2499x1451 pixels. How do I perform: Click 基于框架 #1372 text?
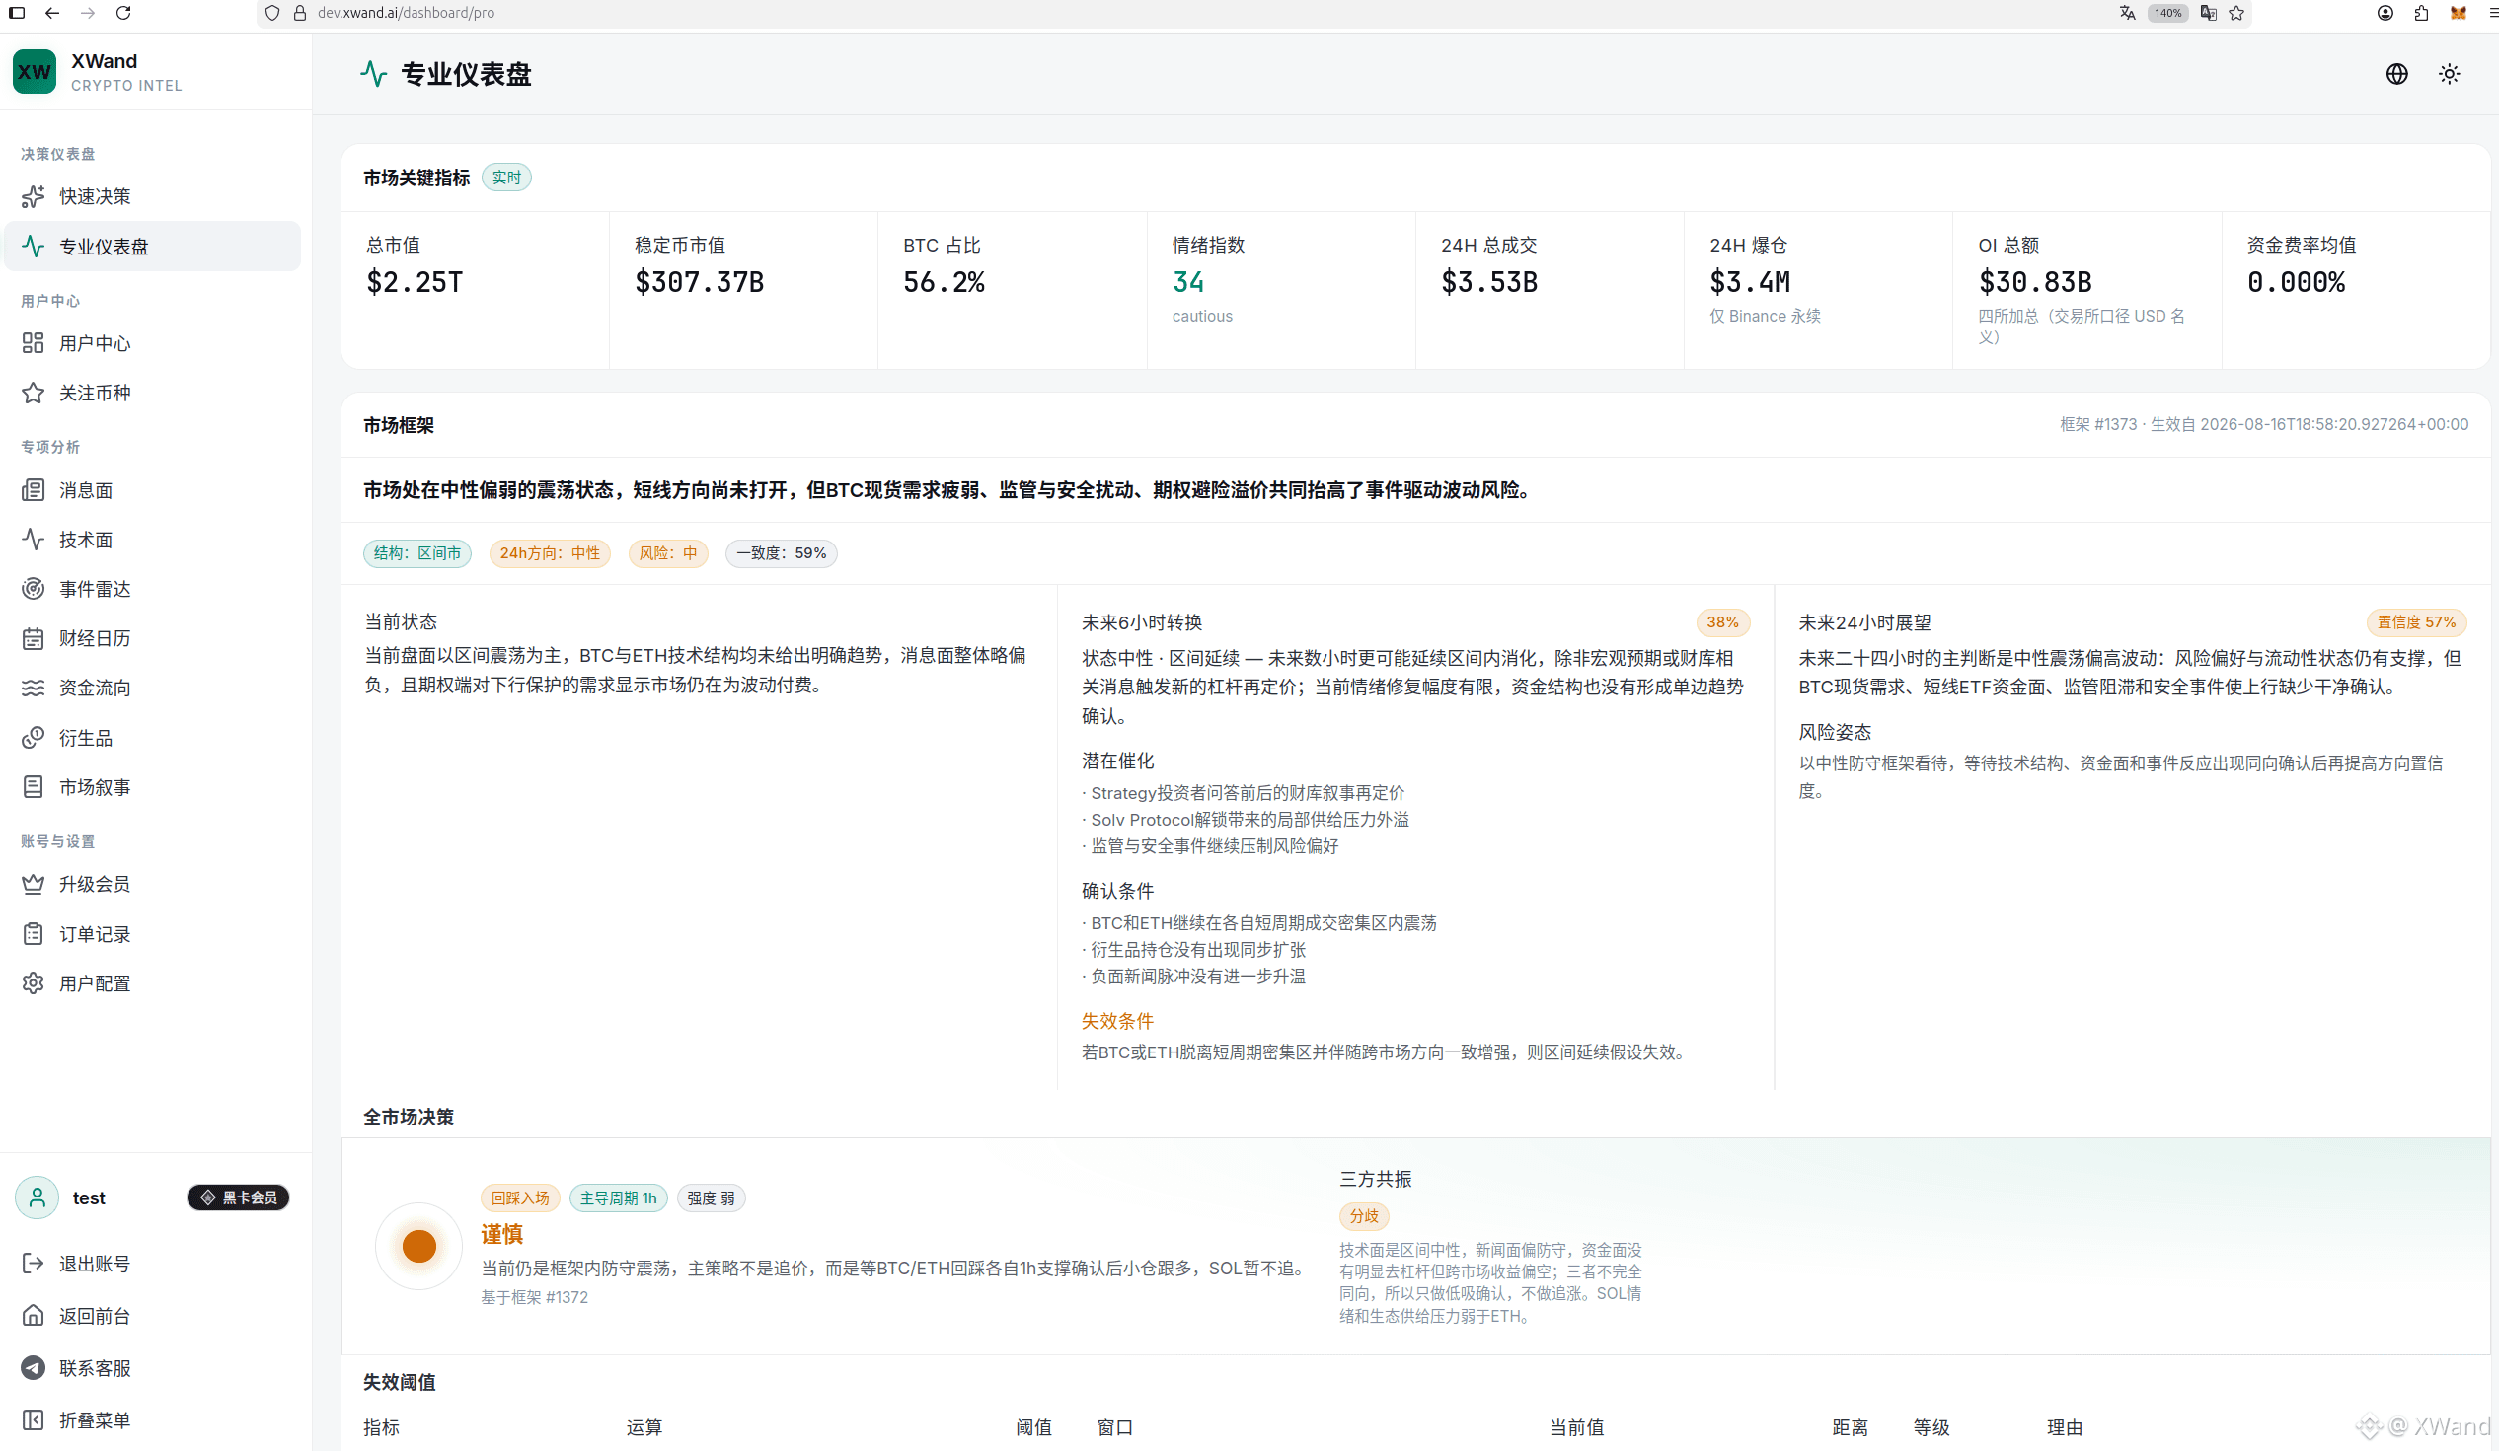click(x=535, y=1297)
